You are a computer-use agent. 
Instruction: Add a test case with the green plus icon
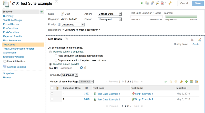coord(186,82)
